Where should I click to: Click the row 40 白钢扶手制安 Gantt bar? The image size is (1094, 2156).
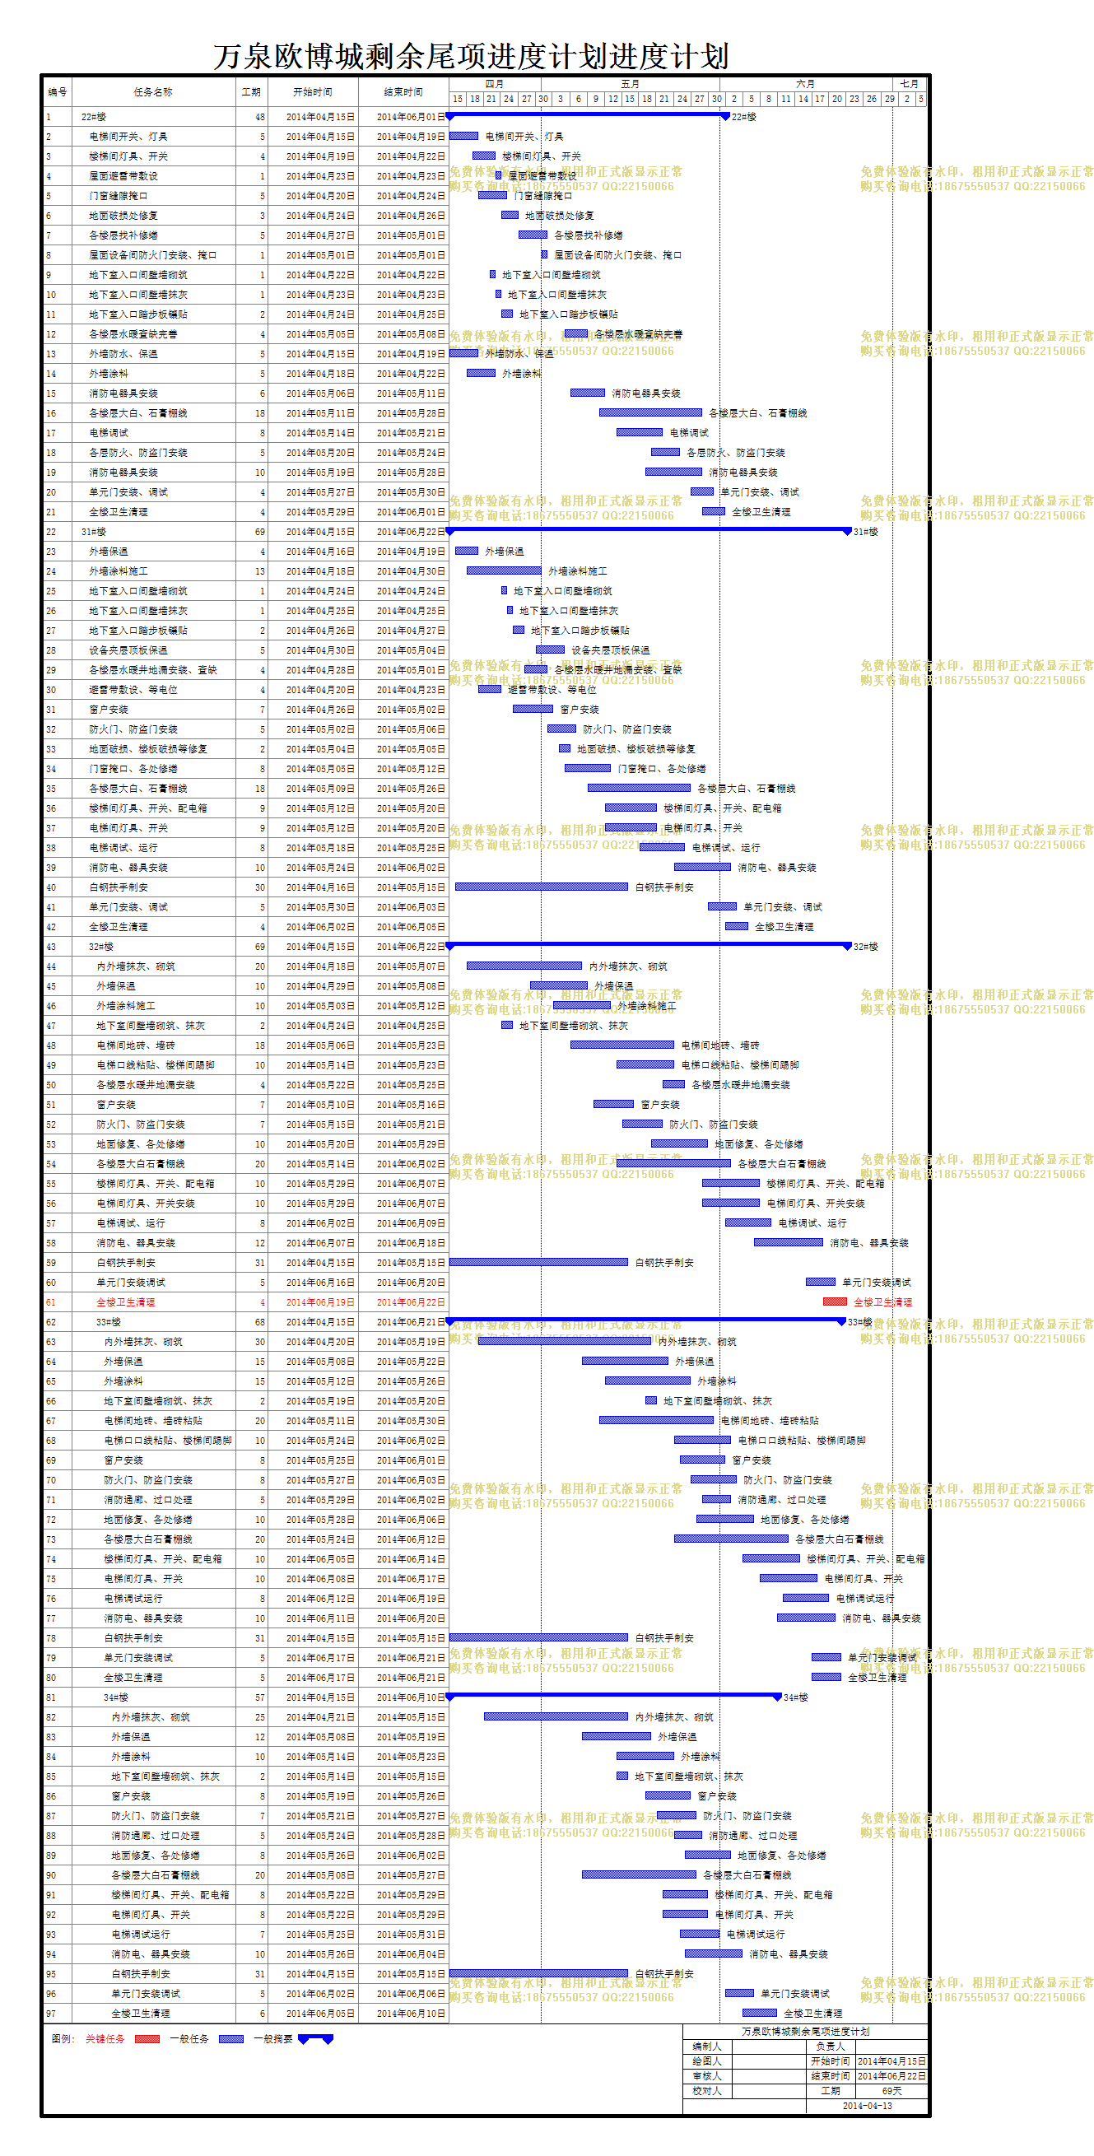click(x=542, y=887)
